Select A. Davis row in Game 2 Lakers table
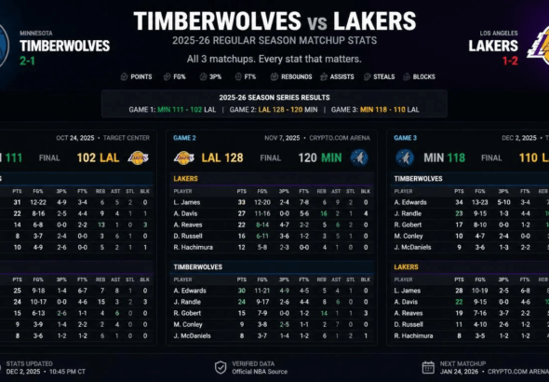 [272, 213]
